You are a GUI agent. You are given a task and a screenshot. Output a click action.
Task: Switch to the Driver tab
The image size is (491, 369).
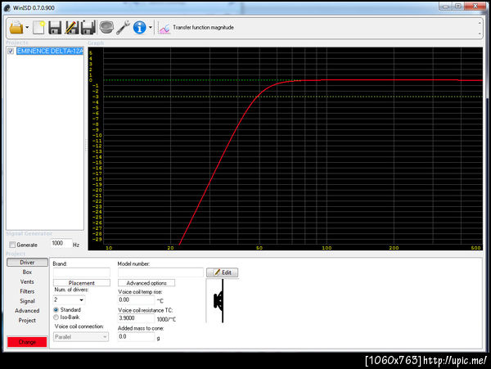(27, 263)
